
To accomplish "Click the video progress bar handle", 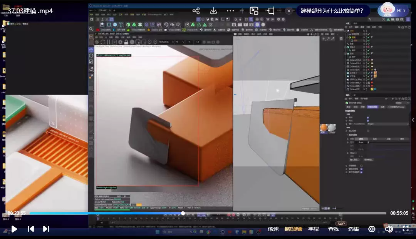I will (183, 213).
